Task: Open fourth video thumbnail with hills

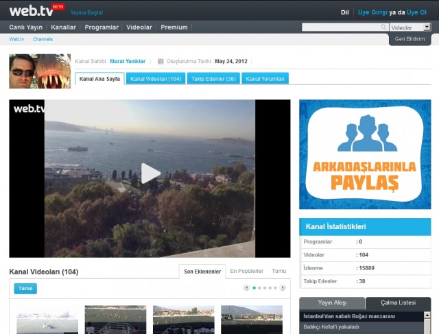Action: pos(252,320)
